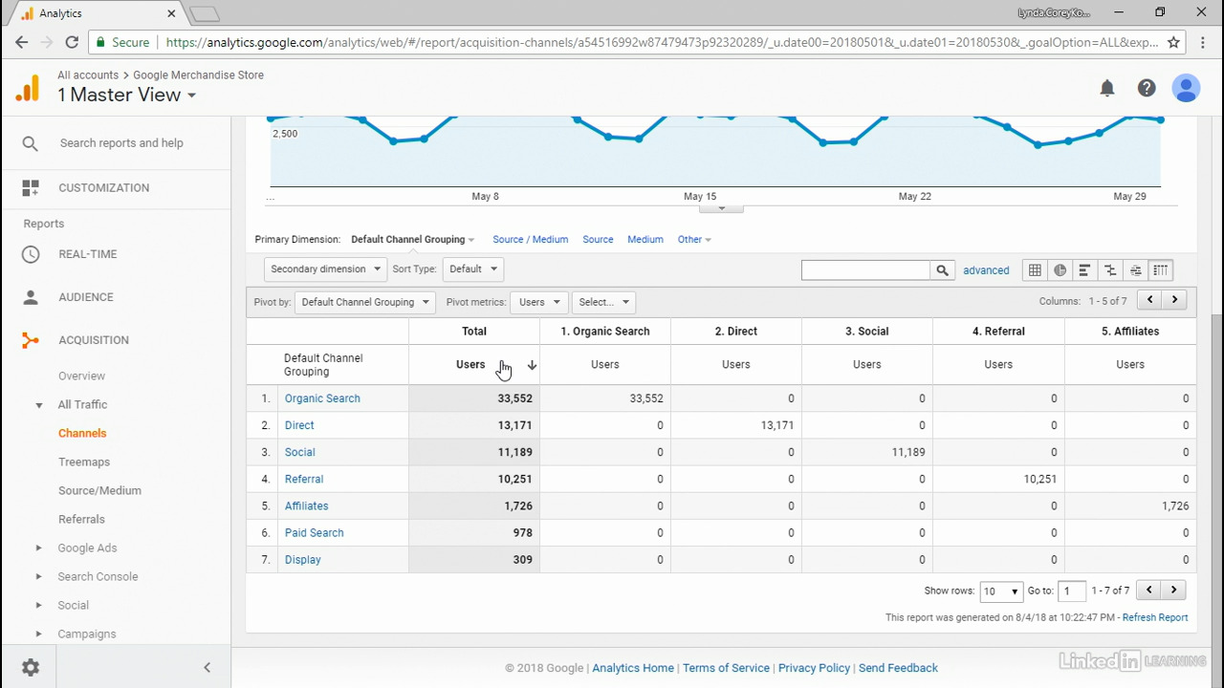1224x688 pixels.
Task: Open Pivot by Default Channel Grouping dropdown
Action: point(364,302)
